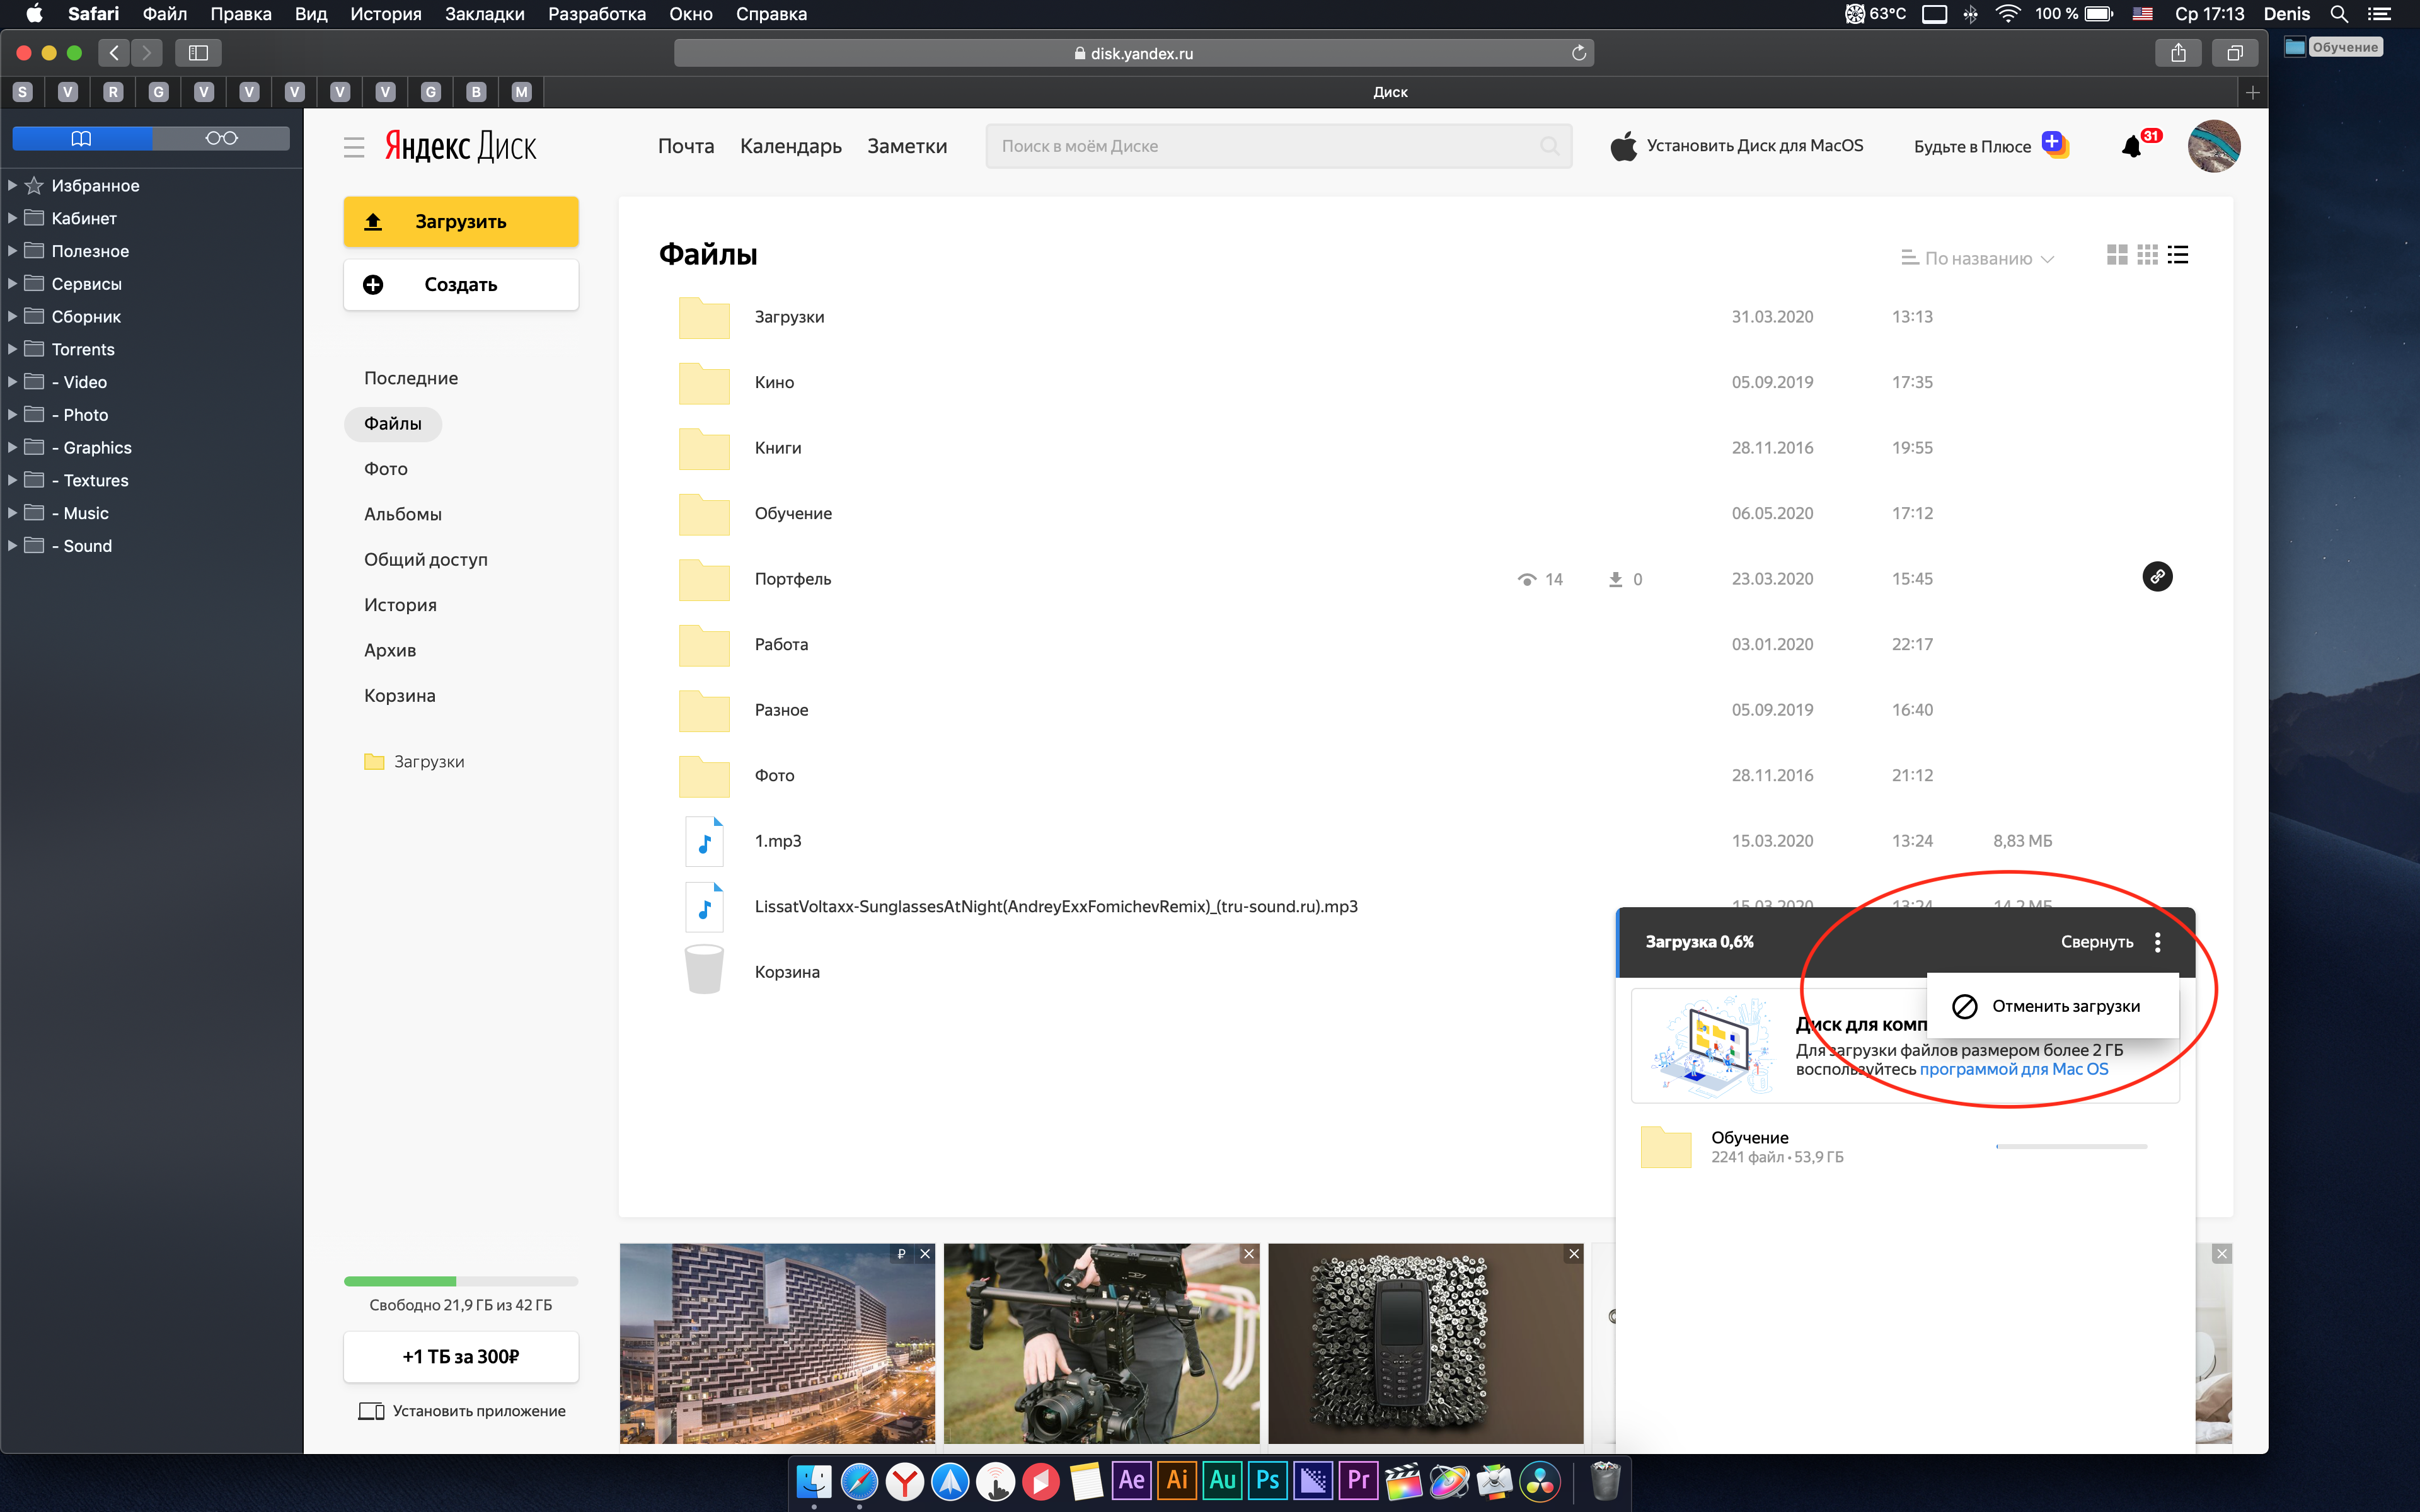Close the building advertisement thumbnail
2420x1512 pixels.
(x=925, y=1254)
